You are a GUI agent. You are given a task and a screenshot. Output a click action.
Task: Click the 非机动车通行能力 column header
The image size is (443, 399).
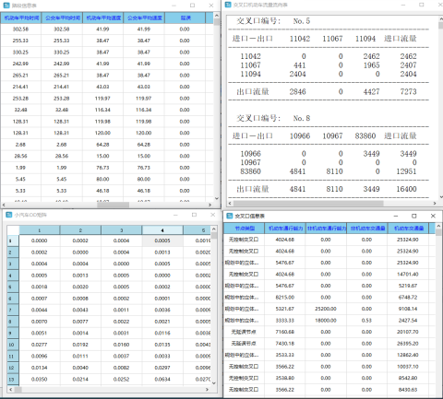[x=326, y=229]
